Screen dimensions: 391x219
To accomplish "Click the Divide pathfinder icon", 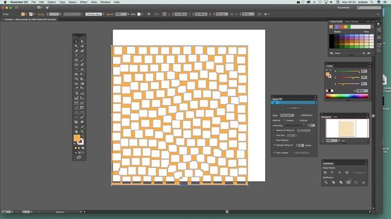I will pyautogui.click(x=326, y=182).
